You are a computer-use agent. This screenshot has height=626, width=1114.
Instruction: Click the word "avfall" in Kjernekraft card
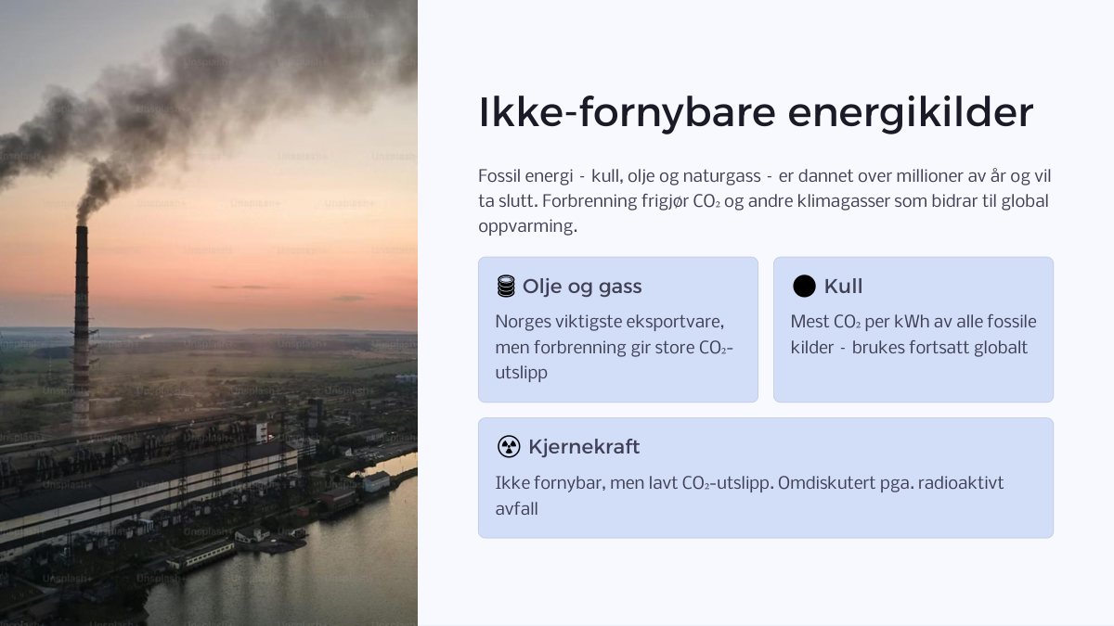pyautogui.click(x=516, y=508)
